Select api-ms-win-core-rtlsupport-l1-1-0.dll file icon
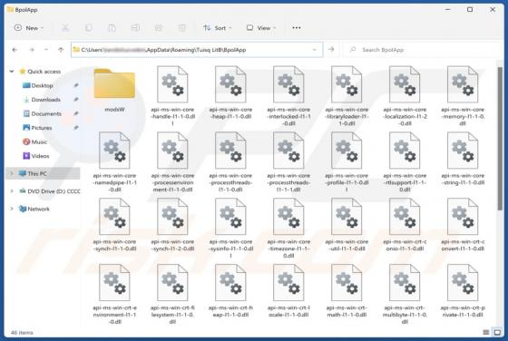 coord(405,151)
